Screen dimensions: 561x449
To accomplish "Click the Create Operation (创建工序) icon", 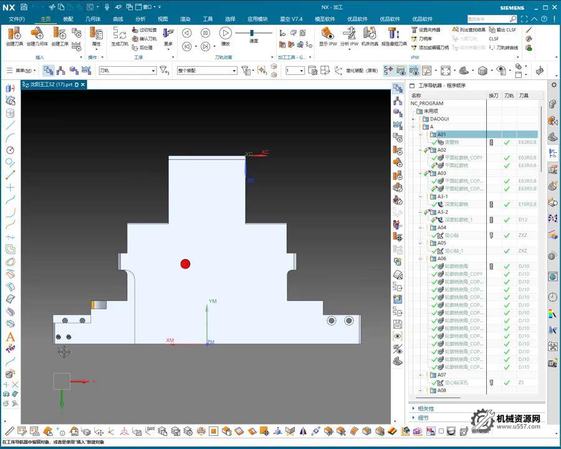I will [60, 34].
